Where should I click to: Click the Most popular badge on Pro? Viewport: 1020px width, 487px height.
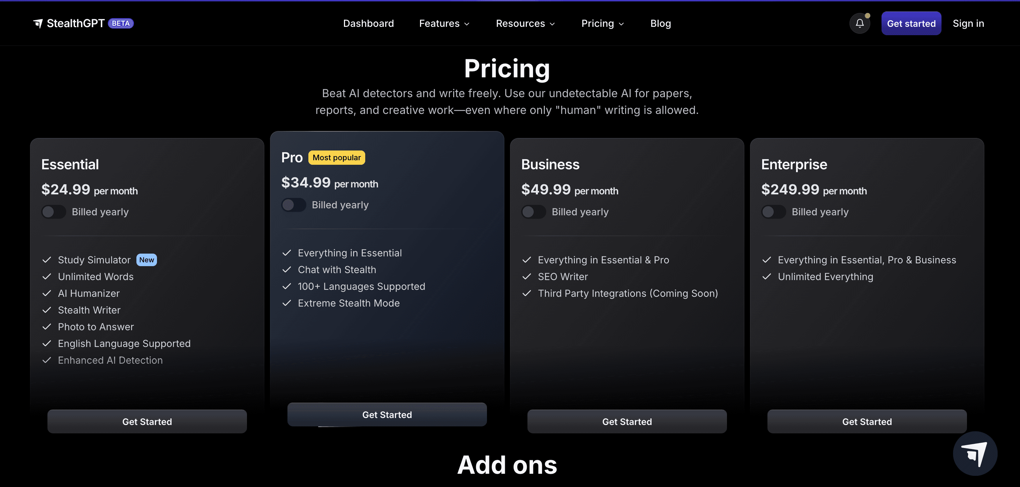337,158
